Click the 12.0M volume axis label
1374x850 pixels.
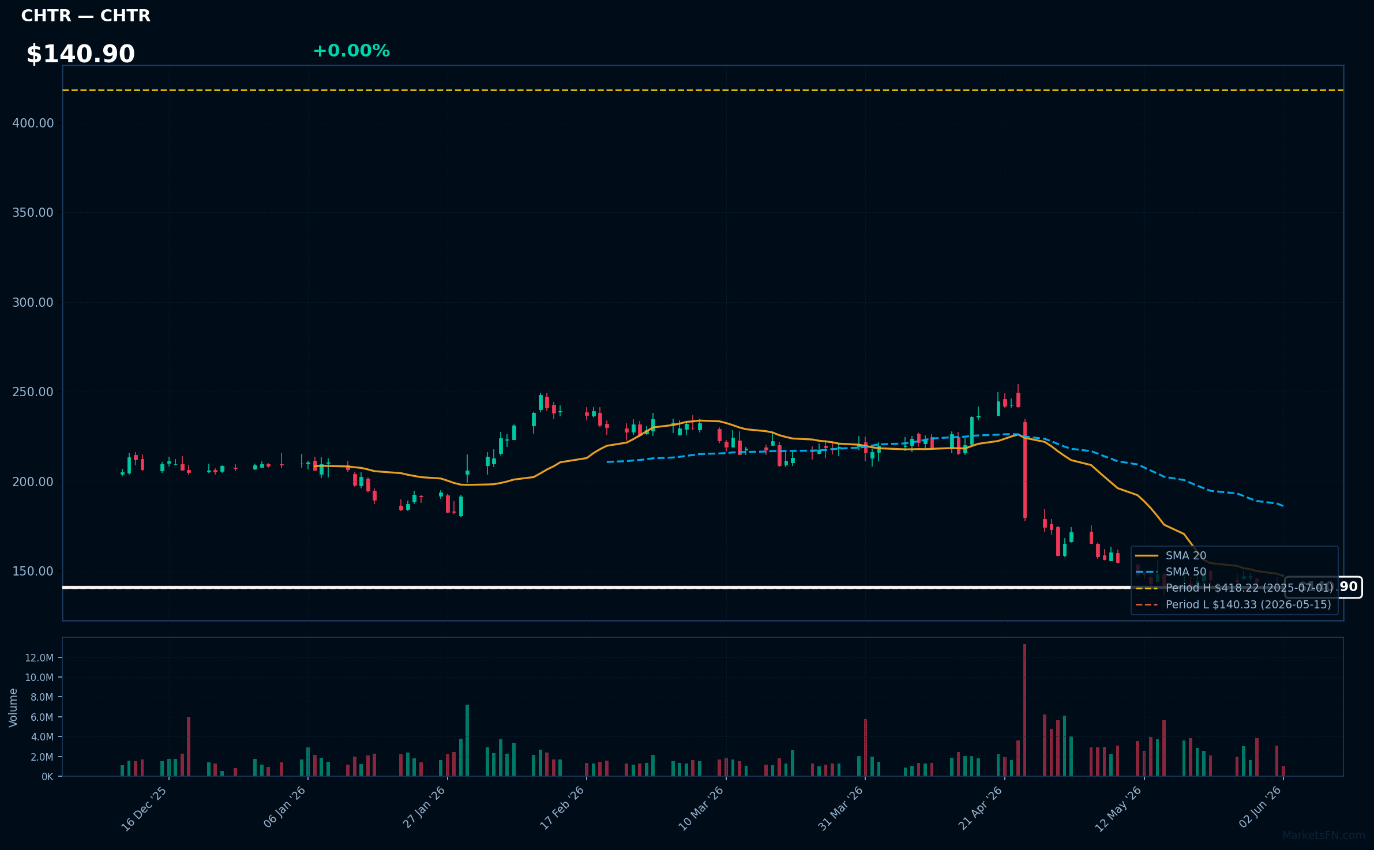tap(39, 658)
